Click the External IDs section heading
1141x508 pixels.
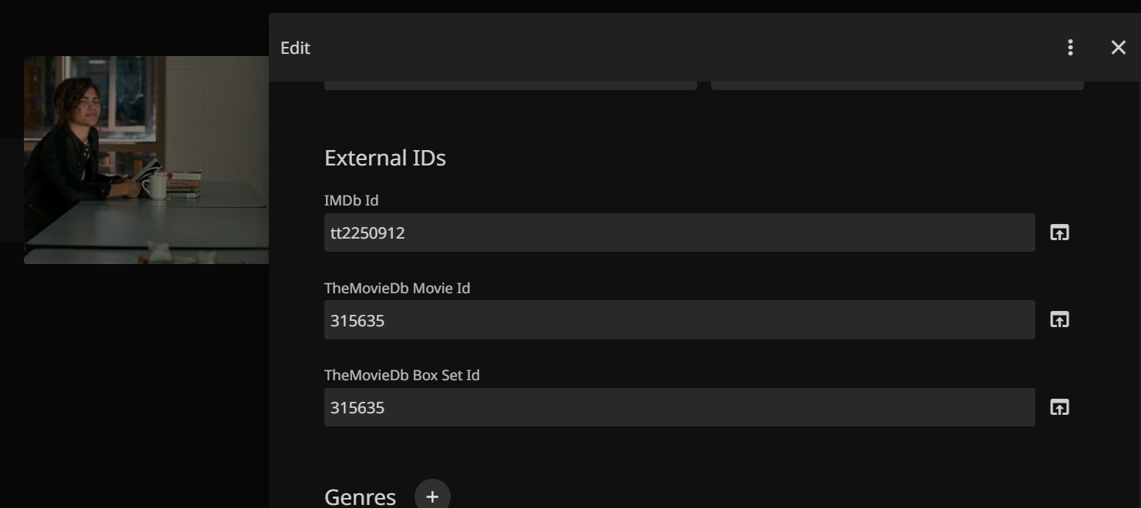pyautogui.click(x=384, y=158)
